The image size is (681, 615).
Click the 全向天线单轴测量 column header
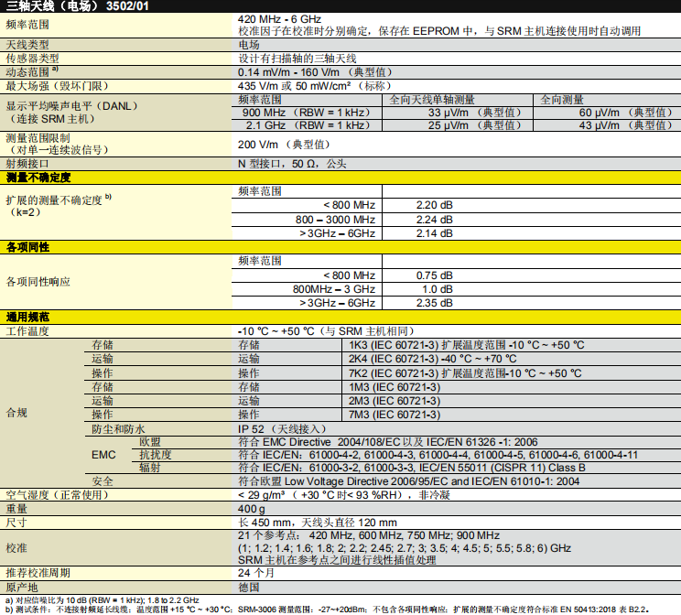(433, 99)
